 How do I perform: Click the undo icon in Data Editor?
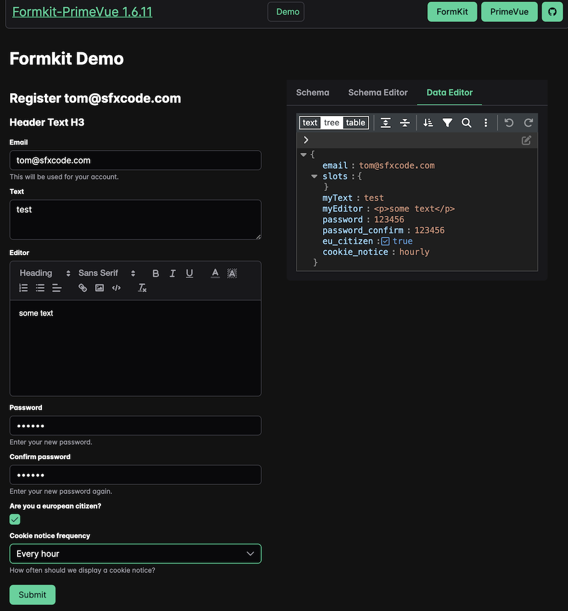point(509,123)
